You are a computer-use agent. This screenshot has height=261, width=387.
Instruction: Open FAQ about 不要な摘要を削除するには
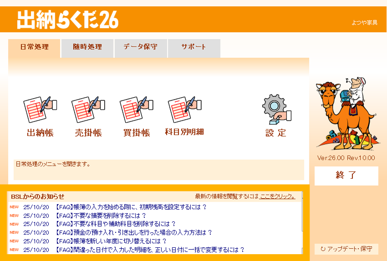101,216
